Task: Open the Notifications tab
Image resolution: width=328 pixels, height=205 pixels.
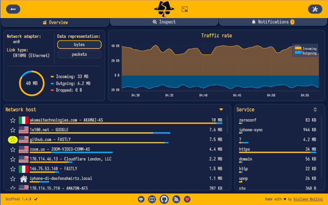Action: point(273,22)
